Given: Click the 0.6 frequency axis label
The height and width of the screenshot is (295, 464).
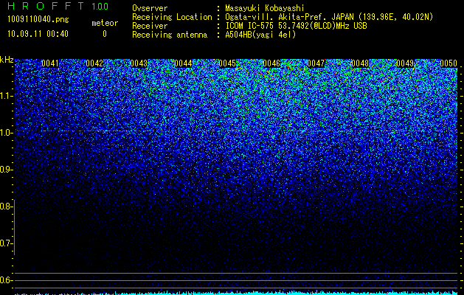Looking at the screenshot, I should 6,280.
